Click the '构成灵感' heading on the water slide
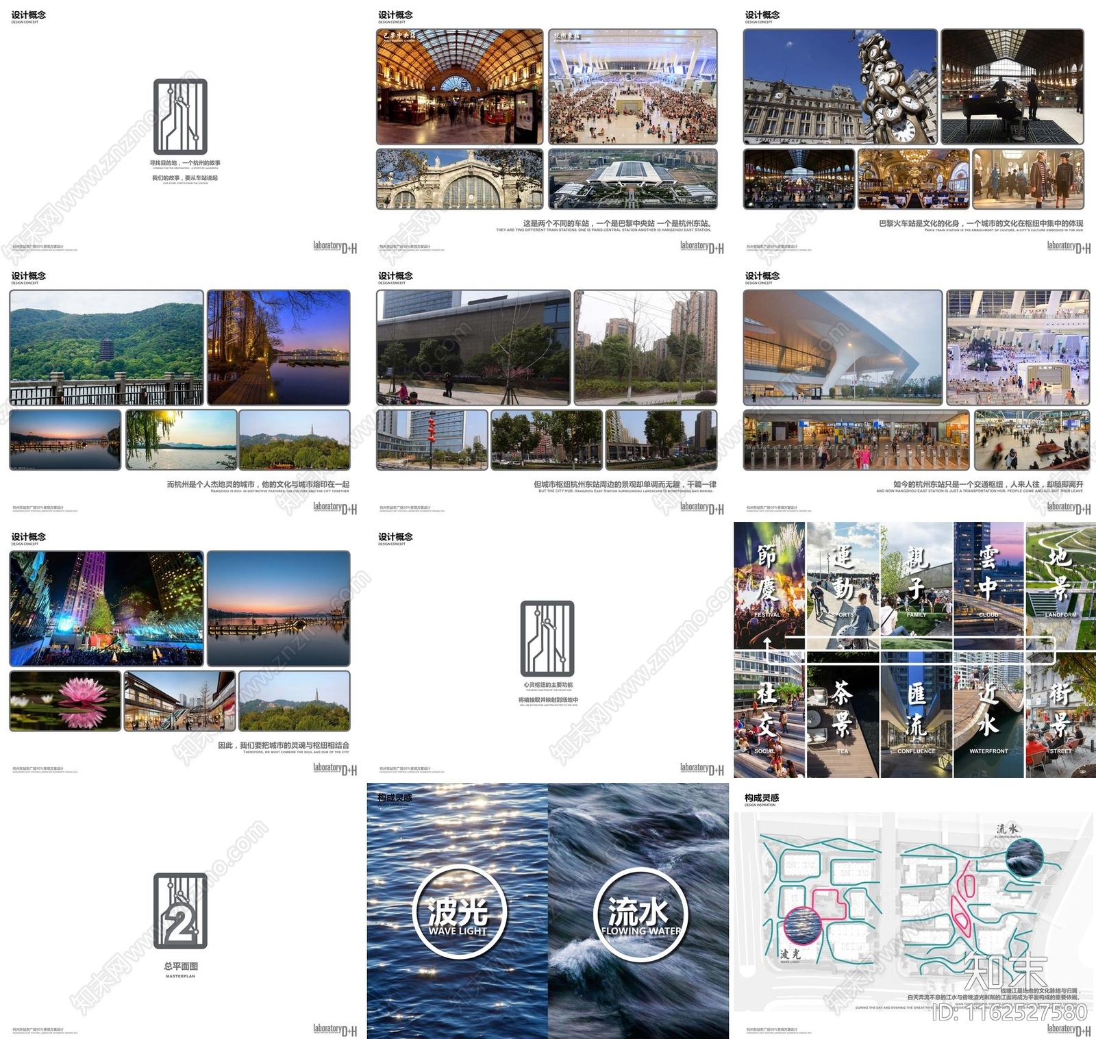 click(x=395, y=798)
